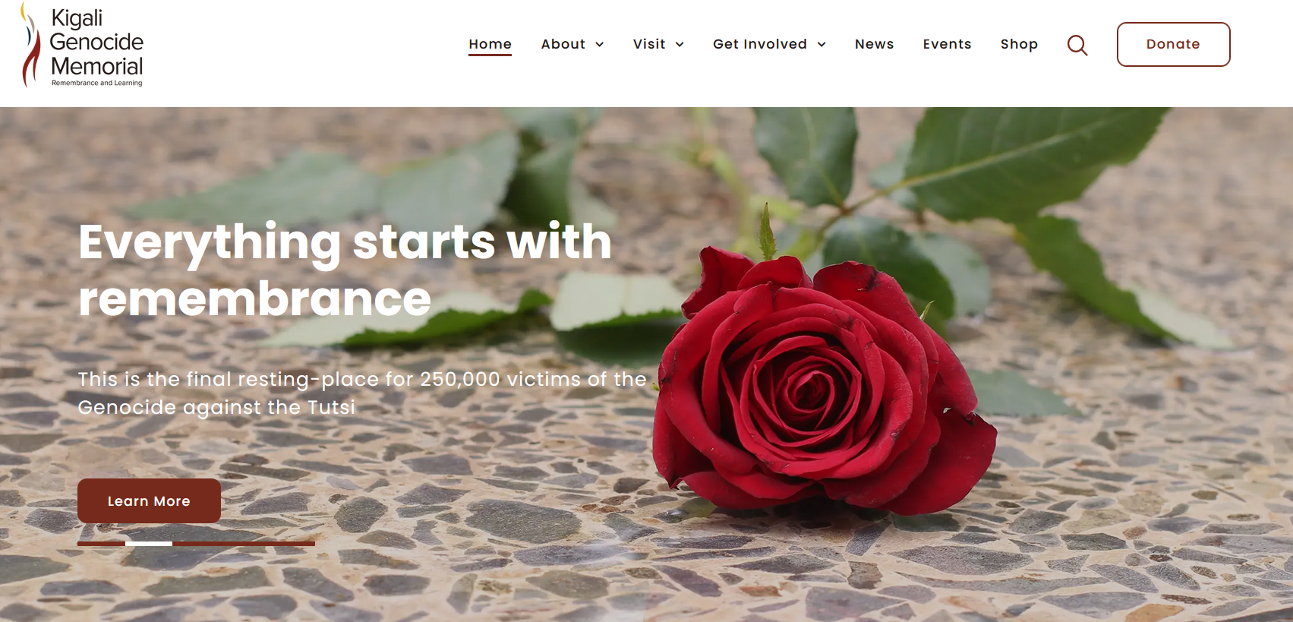This screenshot has height=622, width=1293.
Task: Select the white second slide indicator
Action: (149, 544)
